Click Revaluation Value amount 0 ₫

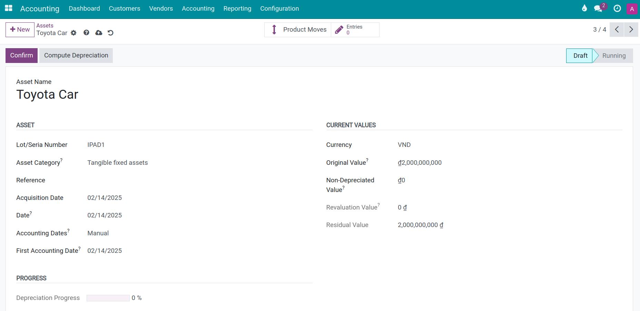(x=402, y=207)
